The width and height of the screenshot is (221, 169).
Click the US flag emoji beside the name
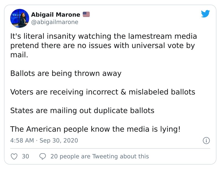point(86,14)
